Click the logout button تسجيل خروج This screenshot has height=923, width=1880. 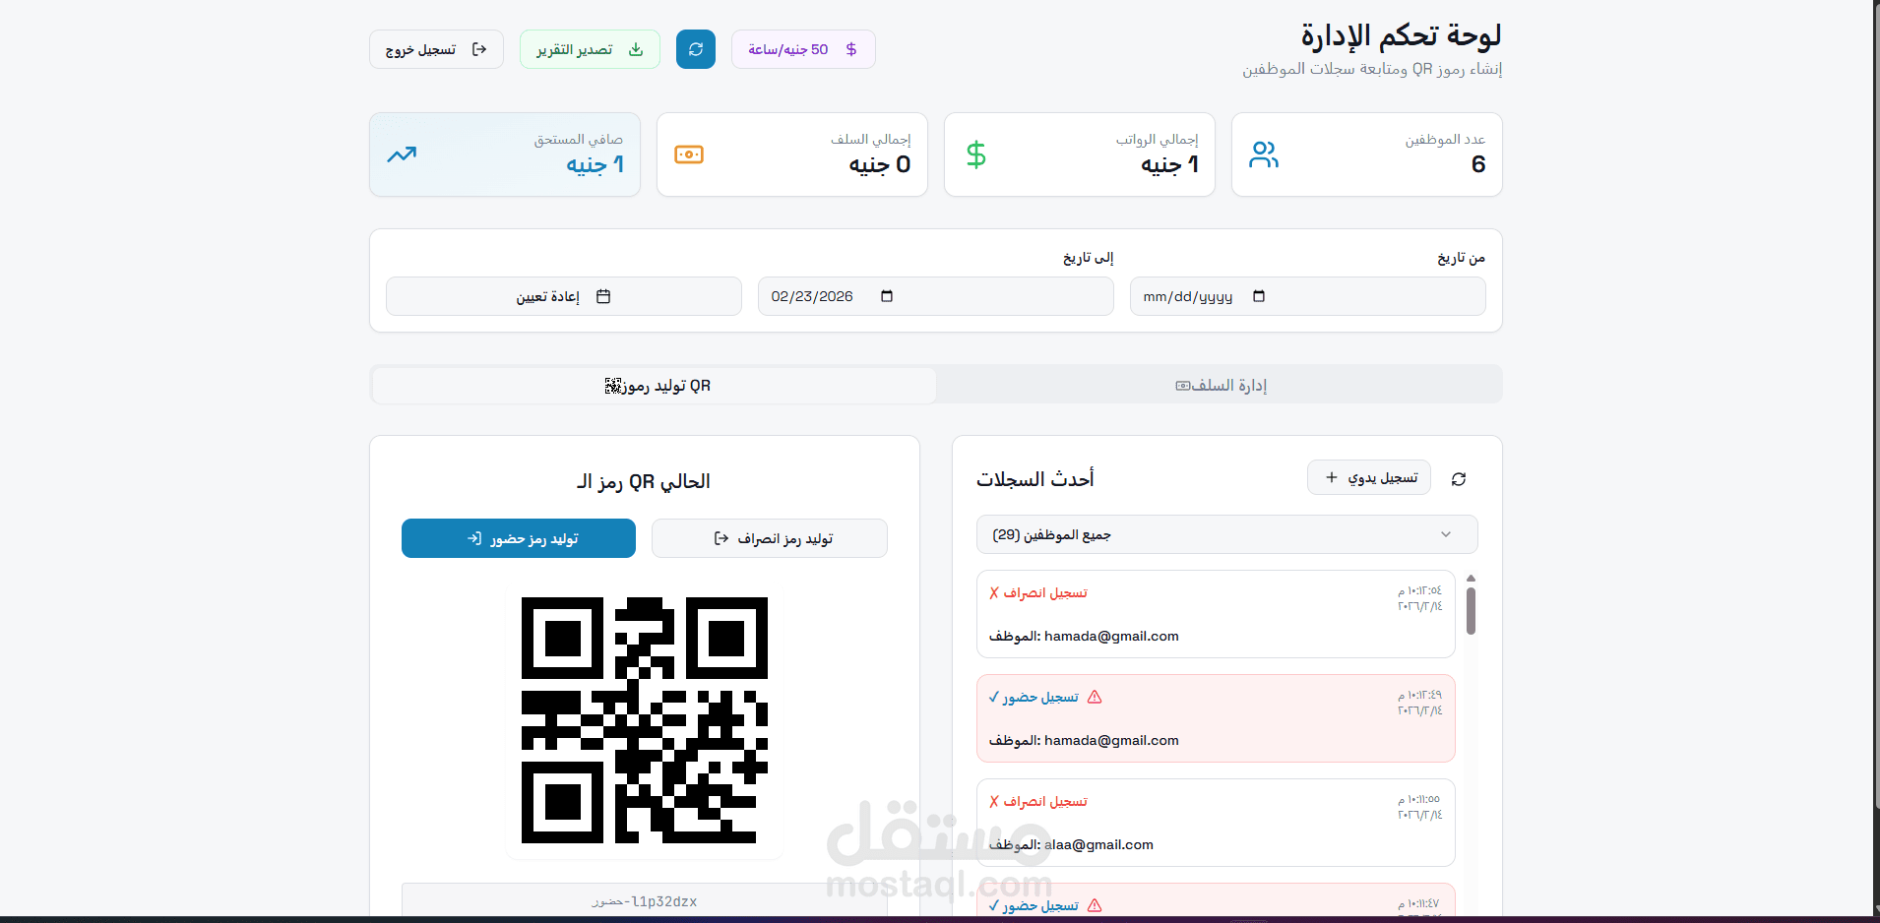click(436, 49)
